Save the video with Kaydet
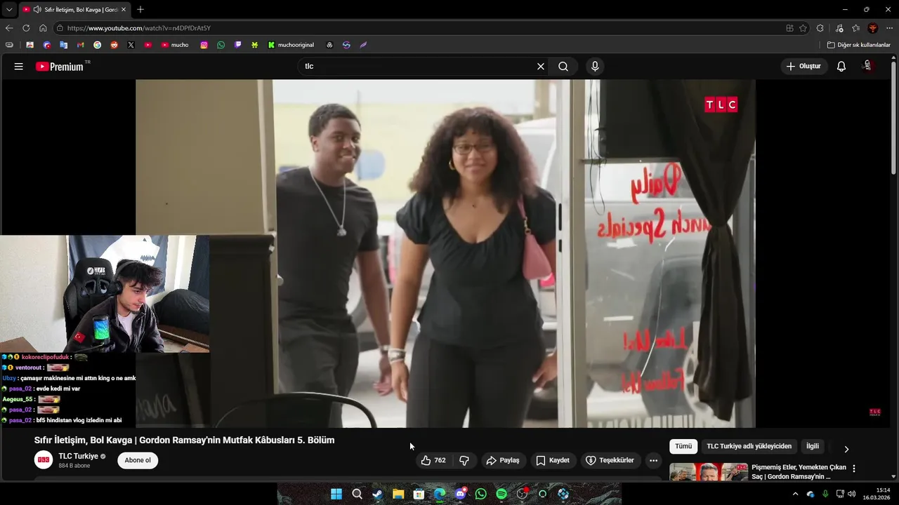 [x=553, y=461]
